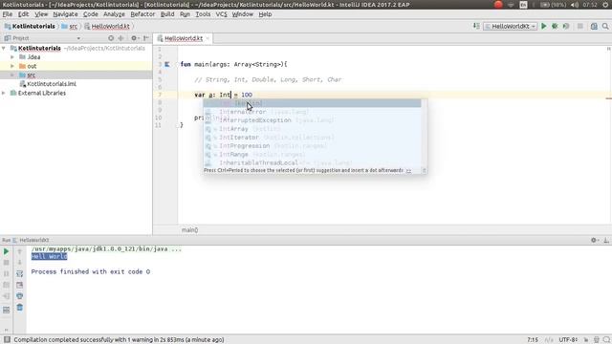Collapse the Kotlintutorials root node
The image size is (612, 344).
click(4, 49)
